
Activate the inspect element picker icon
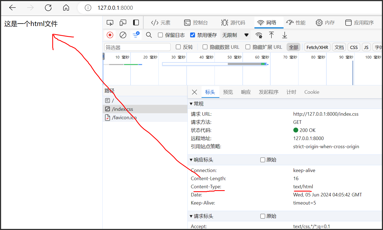tap(110, 22)
